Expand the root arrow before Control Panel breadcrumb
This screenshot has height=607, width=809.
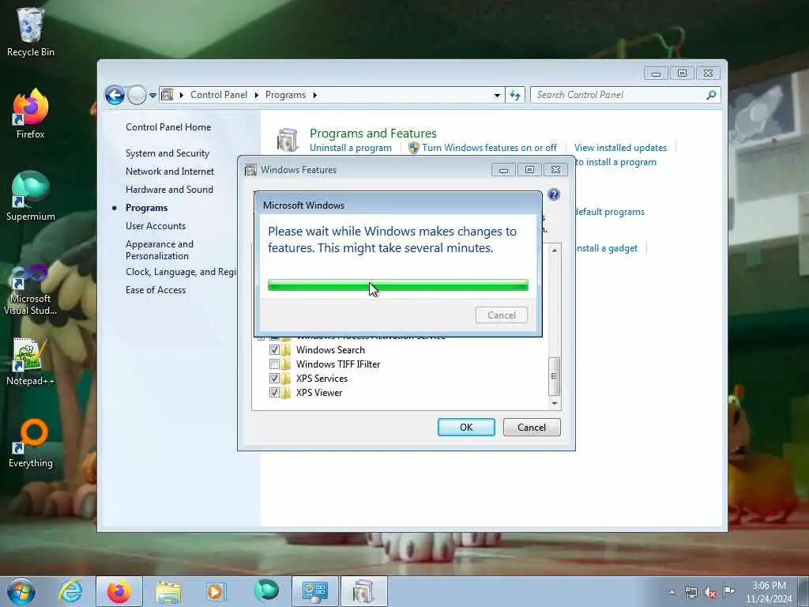(182, 95)
